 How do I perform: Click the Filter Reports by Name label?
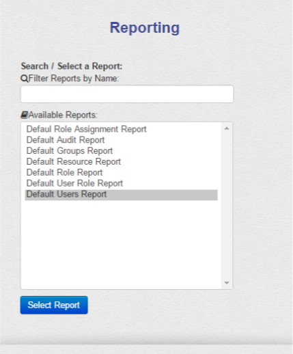(74, 79)
